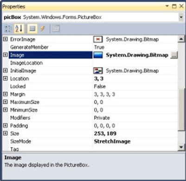Viewport: 186px width, 181px height.
Task: Open the picBox object selector dropdown
Action: tap(181, 17)
